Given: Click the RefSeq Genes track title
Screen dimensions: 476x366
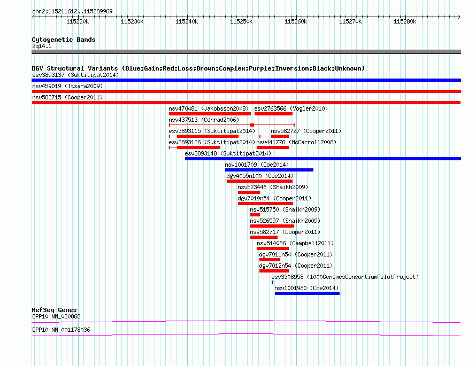Looking at the screenshot, I should point(54,310).
